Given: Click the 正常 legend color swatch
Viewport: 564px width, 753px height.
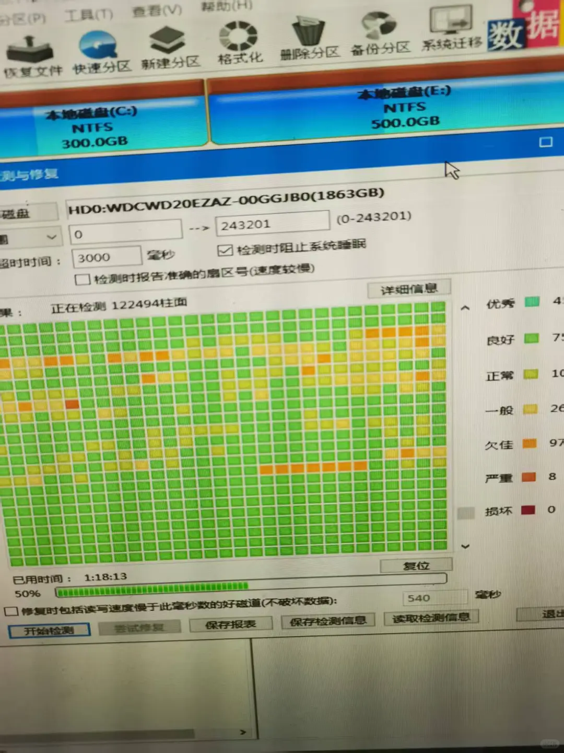Looking at the screenshot, I should coord(531,374).
